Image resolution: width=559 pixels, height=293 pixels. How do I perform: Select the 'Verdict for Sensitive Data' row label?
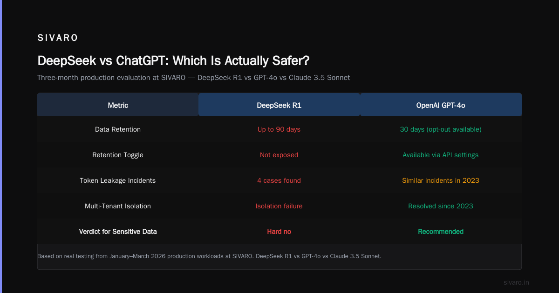(x=118, y=232)
